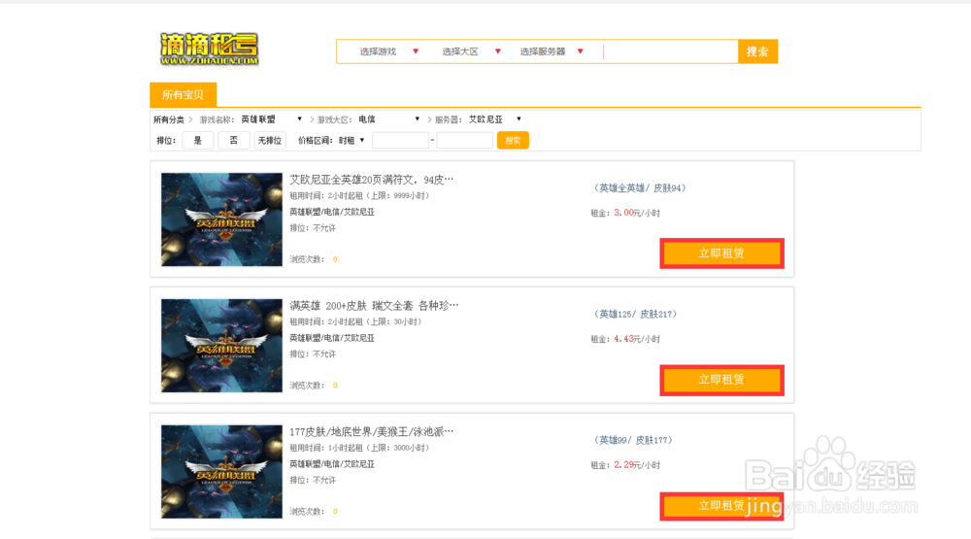Click the 所有分类 breadcrumb link

(168, 119)
